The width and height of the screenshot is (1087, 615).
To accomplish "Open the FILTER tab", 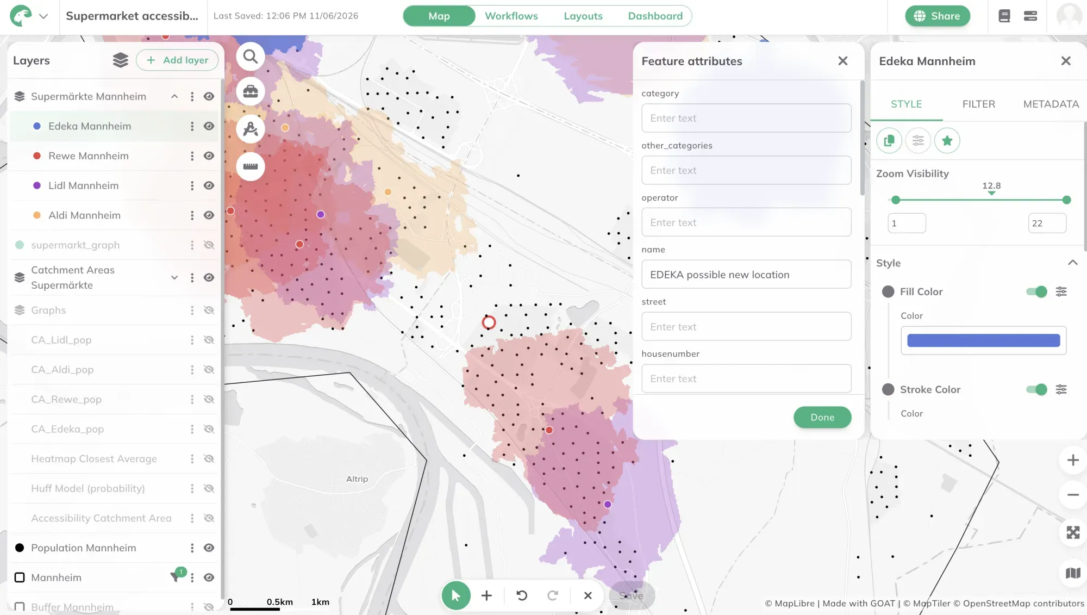I will pos(979,104).
